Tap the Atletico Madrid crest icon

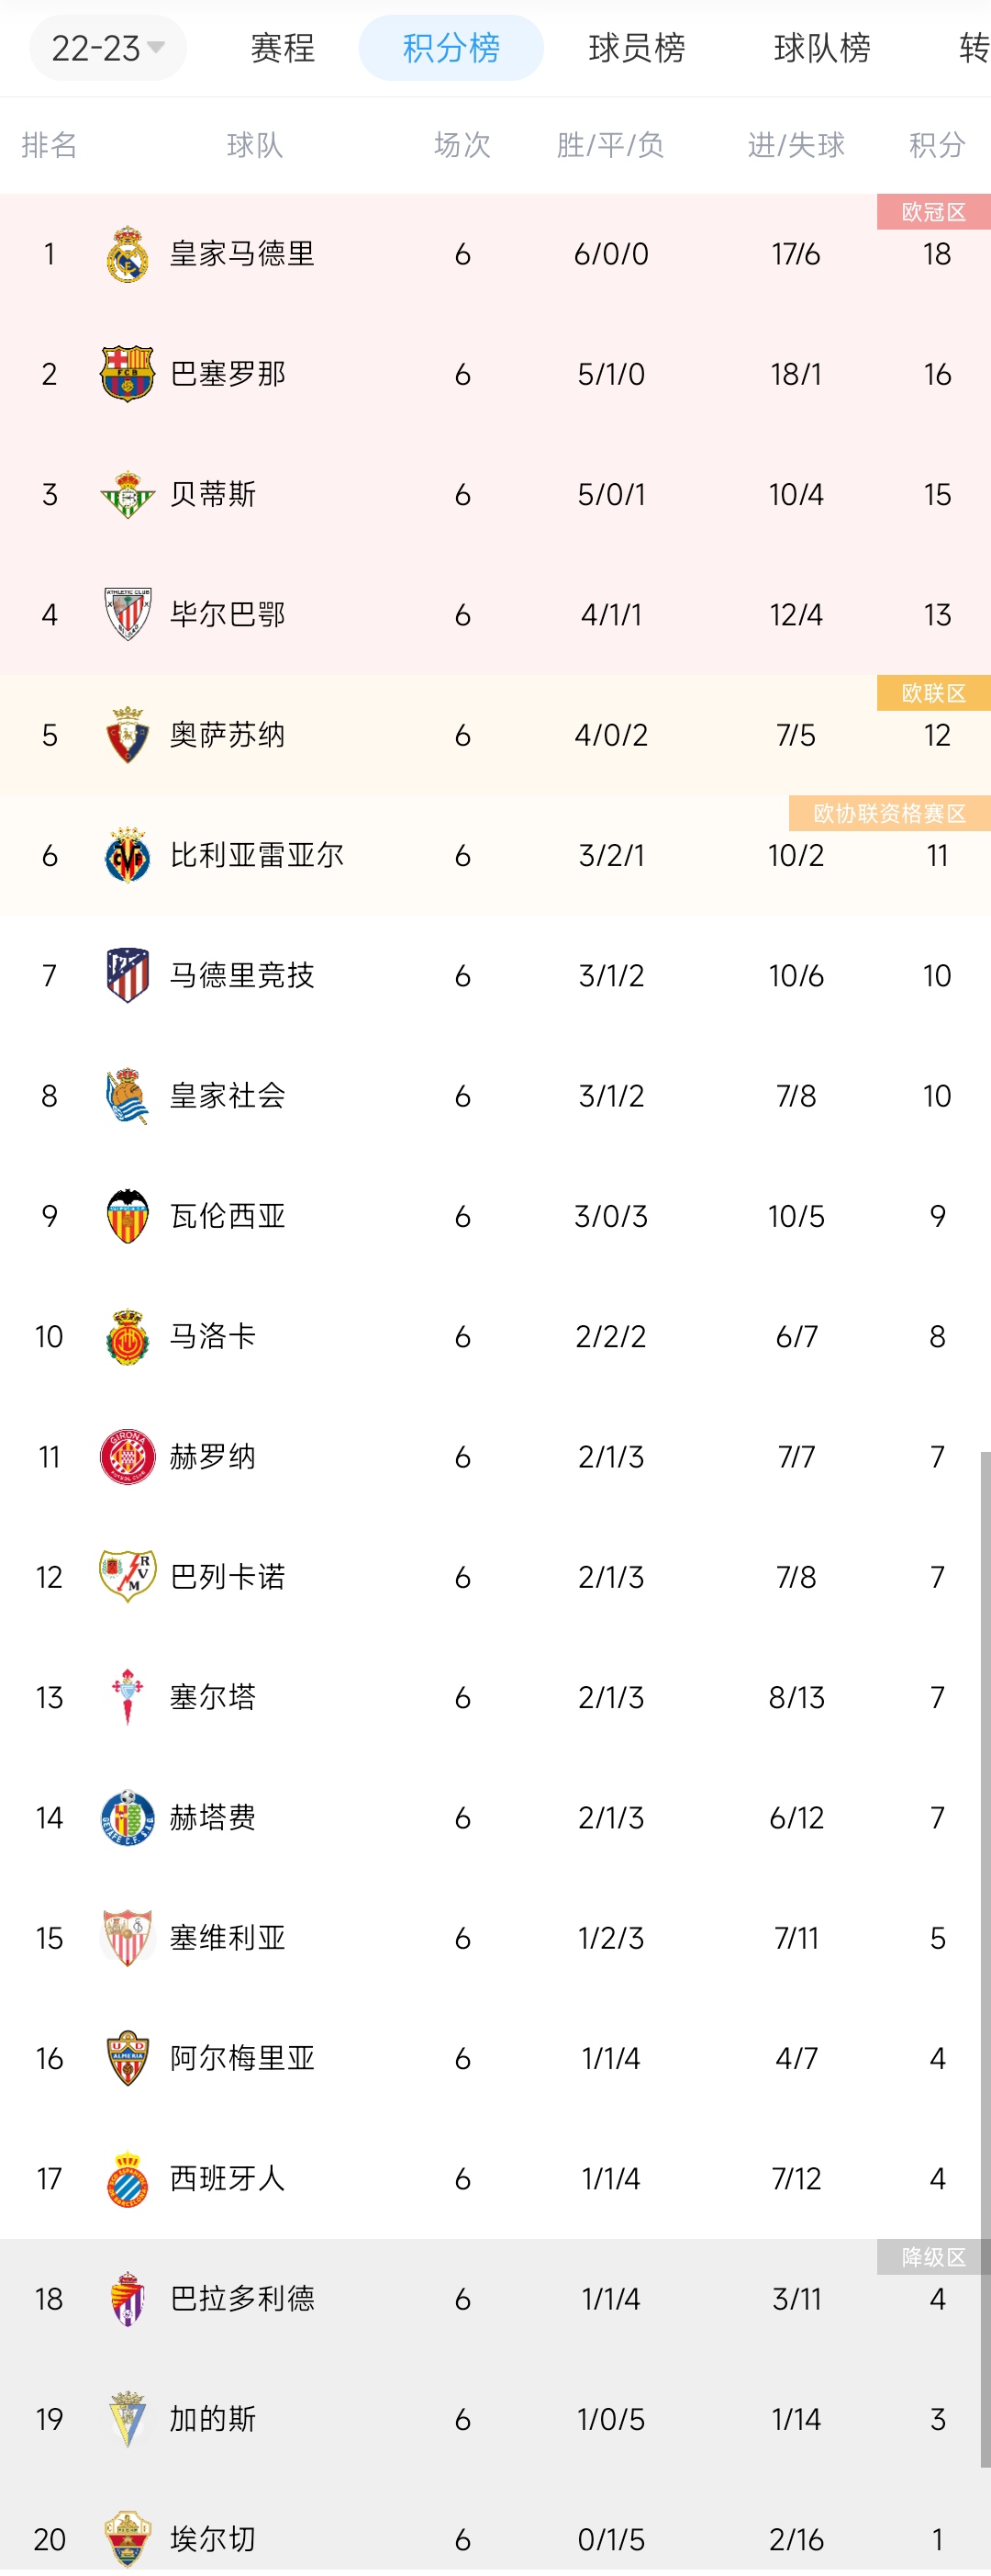click(x=128, y=975)
